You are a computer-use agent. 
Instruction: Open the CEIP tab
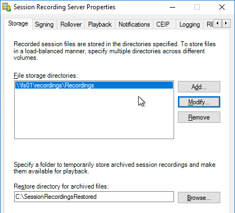(x=163, y=24)
